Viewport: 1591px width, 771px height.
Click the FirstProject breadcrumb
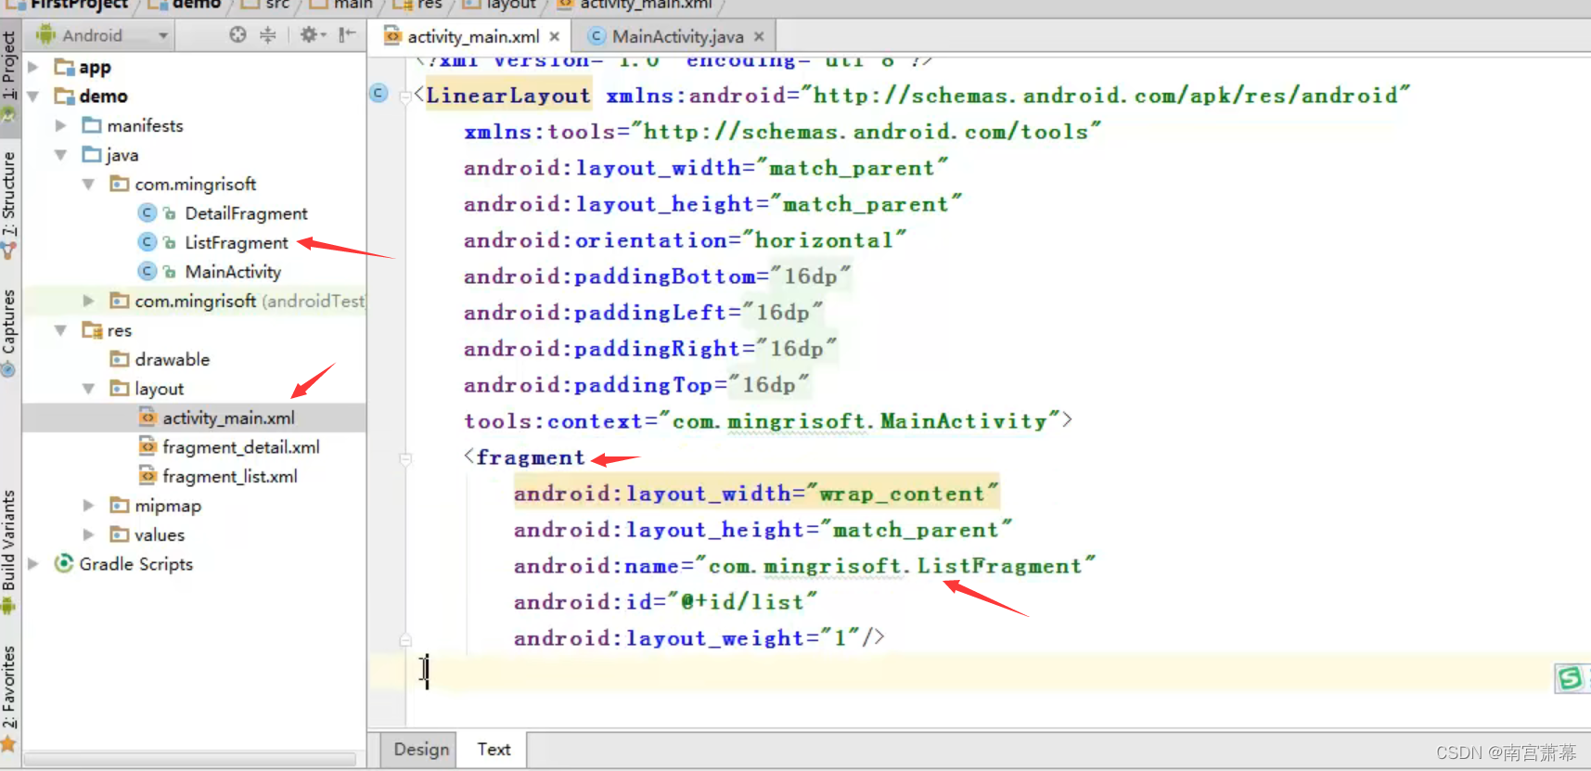coord(79,5)
